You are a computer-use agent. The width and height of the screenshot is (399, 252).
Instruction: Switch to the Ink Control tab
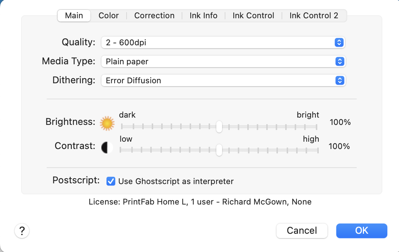click(253, 16)
